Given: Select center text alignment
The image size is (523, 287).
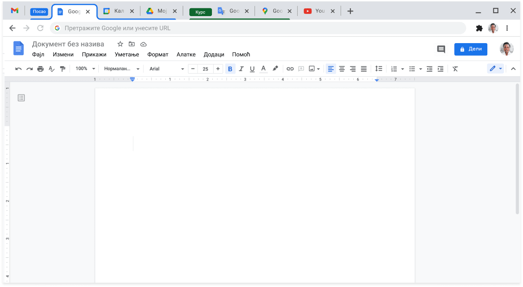Looking at the screenshot, I should pos(342,69).
